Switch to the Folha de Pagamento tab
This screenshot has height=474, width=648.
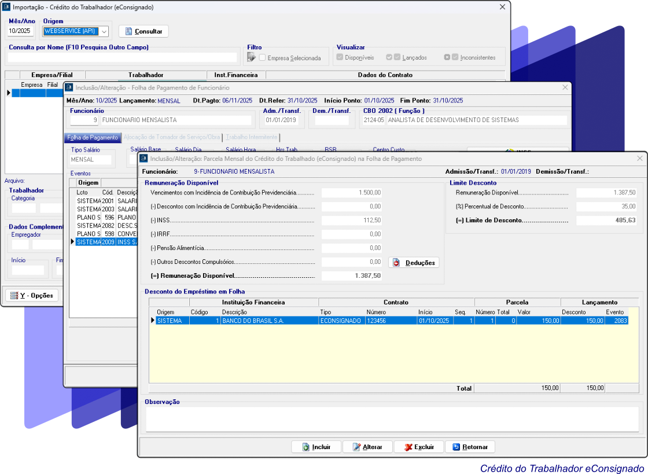93,138
